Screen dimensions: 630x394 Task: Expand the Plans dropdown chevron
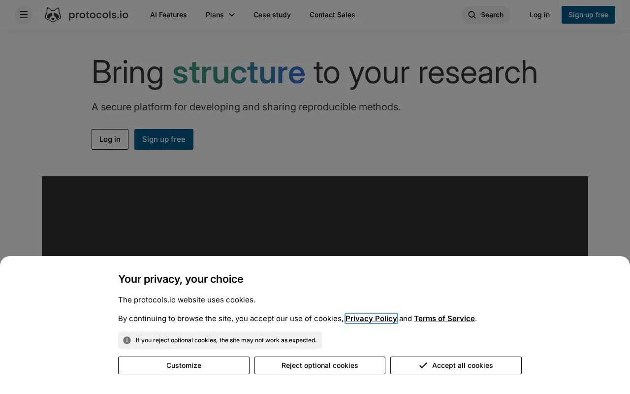[x=232, y=15]
